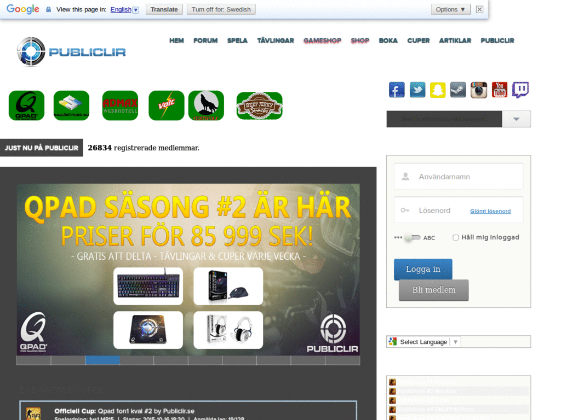Open the SPELA menu item

[237, 40]
